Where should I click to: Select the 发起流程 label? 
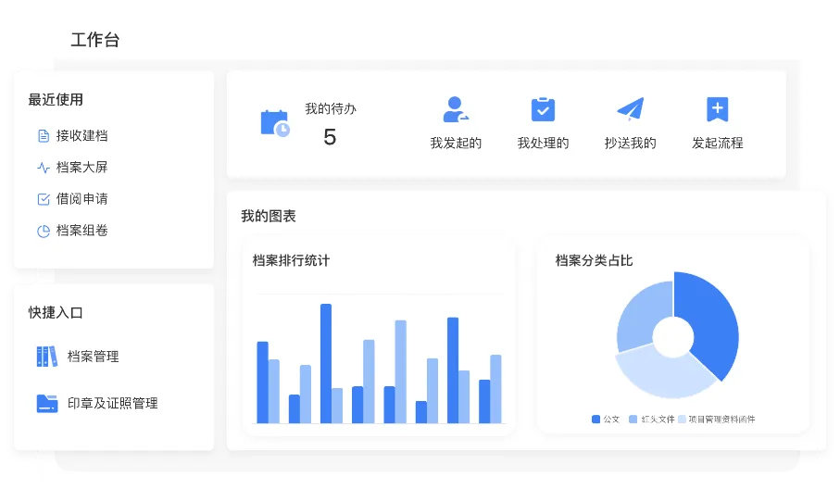click(x=718, y=143)
